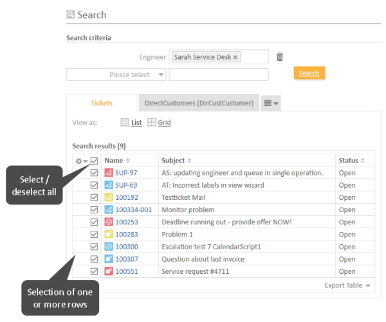
Task: Uncheck the 100253 row checkbox
Action: 94,222
